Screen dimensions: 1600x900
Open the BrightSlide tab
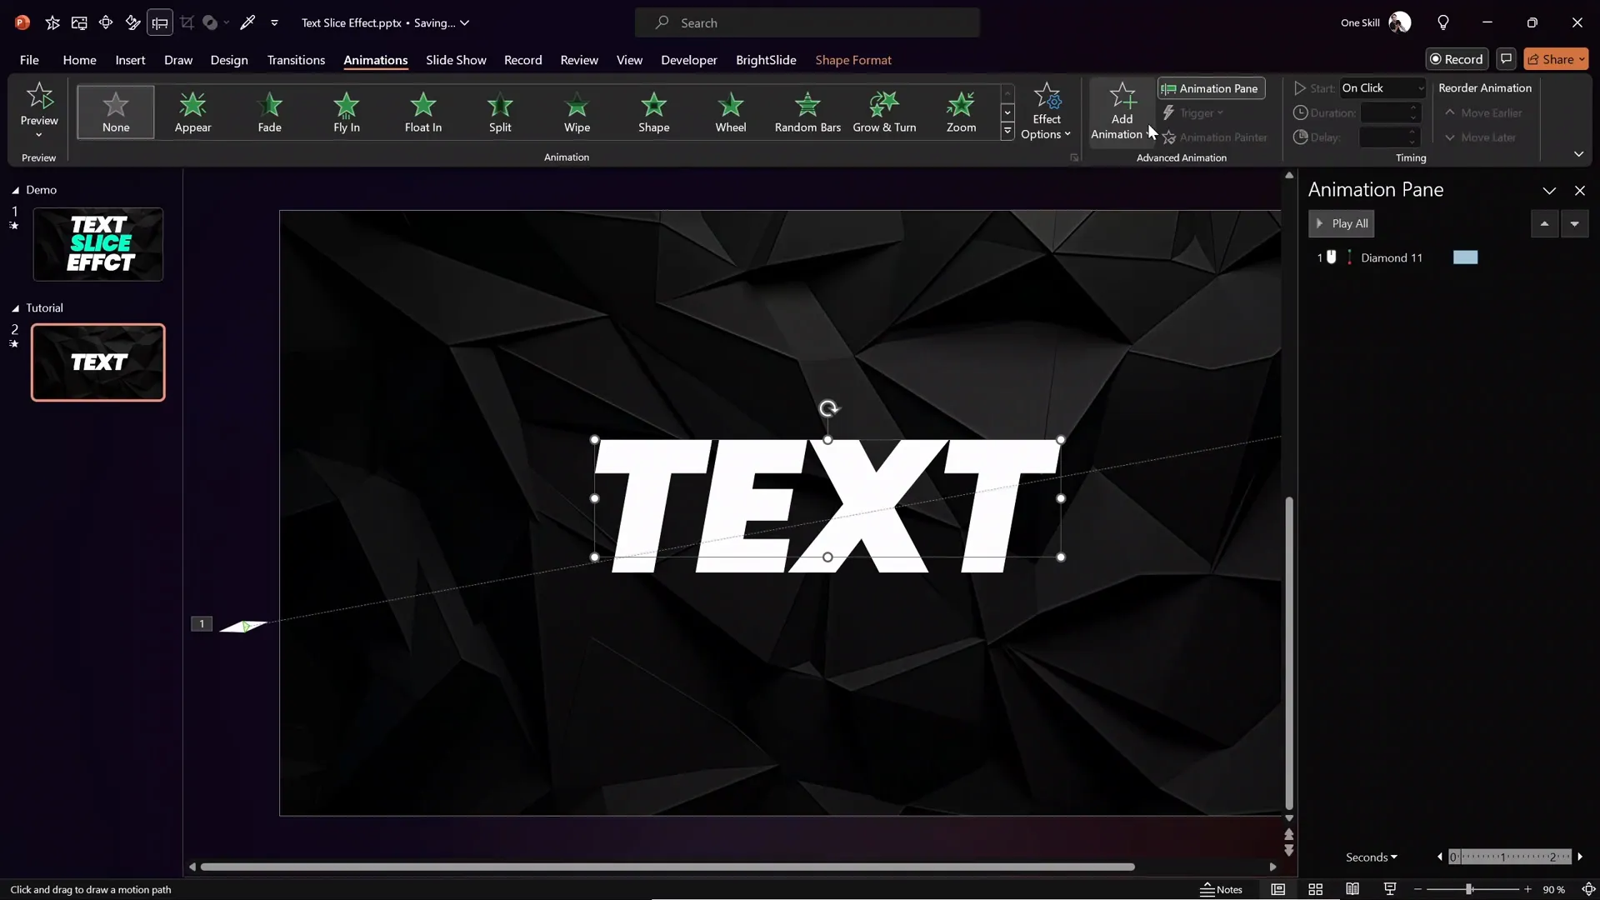pos(766,60)
